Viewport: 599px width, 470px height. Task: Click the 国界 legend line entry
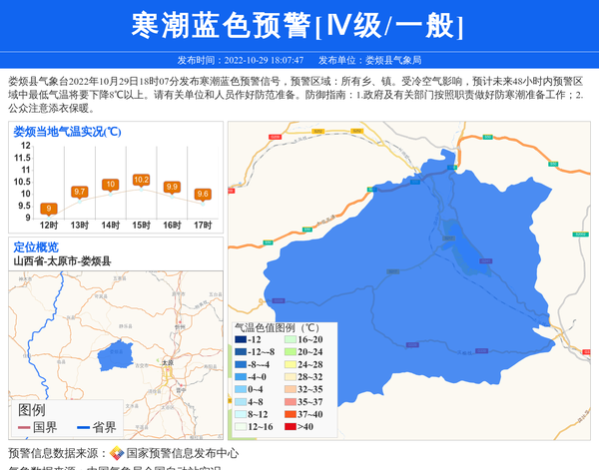tap(38, 427)
